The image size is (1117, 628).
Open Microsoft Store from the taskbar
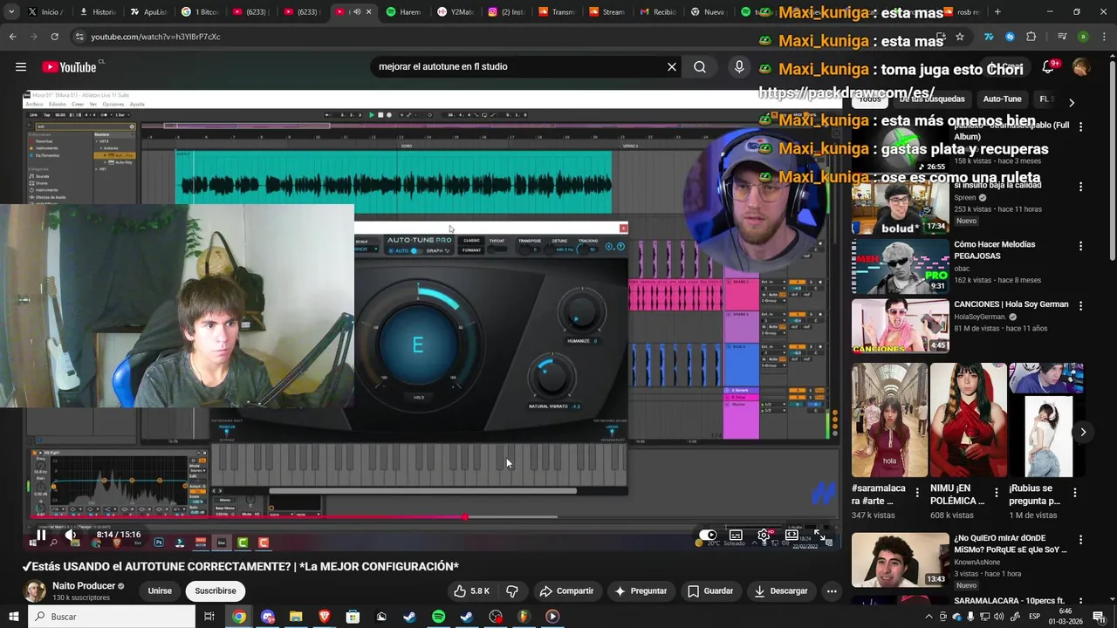(x=353, y=617)
